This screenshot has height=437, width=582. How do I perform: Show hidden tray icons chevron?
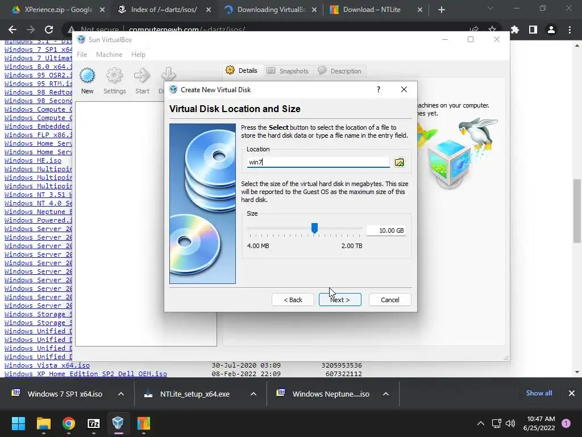point(481,423)
